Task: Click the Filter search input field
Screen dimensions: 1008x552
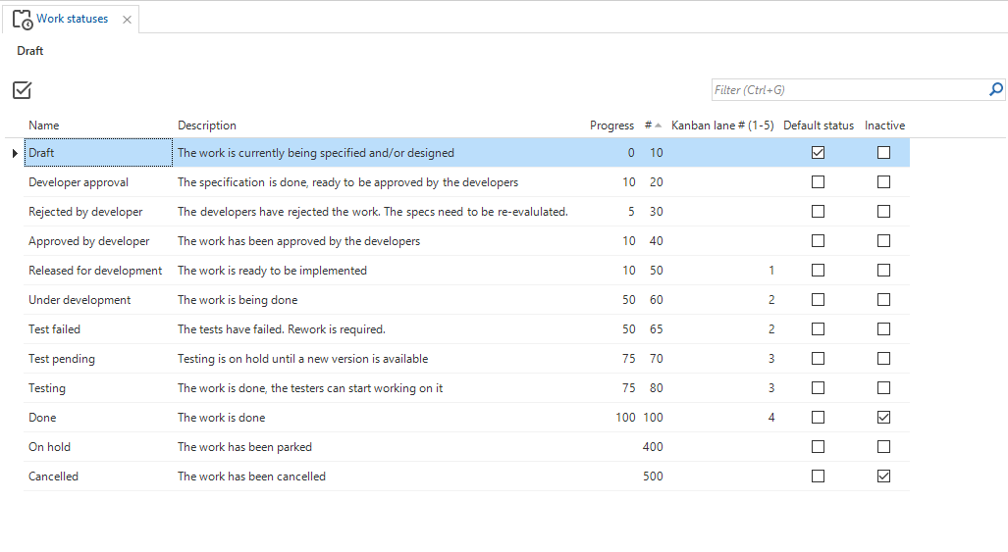Action: [848, 90]
